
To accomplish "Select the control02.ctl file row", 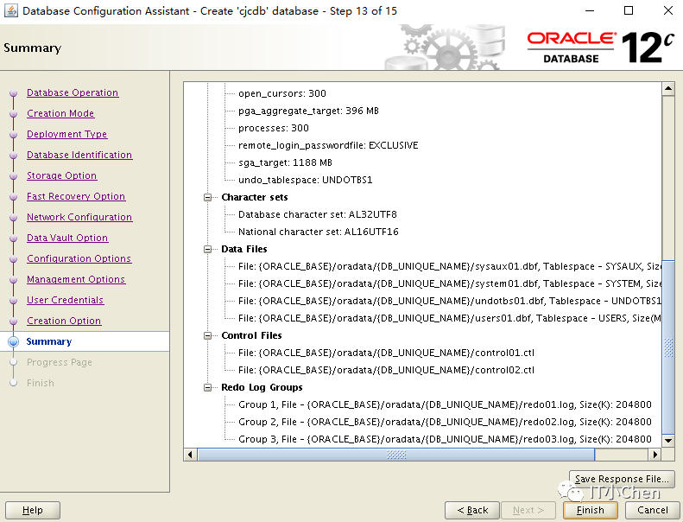I will coord(386,370).
